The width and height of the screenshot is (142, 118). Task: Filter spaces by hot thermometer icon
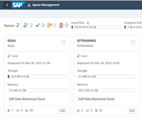[x=49, y=25]
